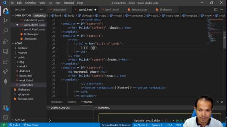Open the Run menu
This screenshot has height=127, width=227.
click(58, 3)
